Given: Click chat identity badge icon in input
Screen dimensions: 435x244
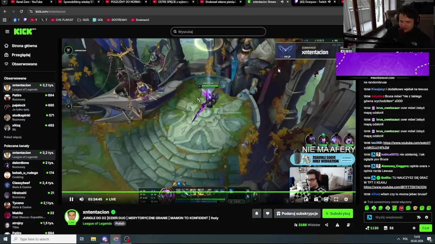Looking at the screenshot, I should tap(369, 217).
